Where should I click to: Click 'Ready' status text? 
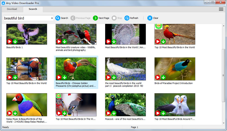point(6,127)
